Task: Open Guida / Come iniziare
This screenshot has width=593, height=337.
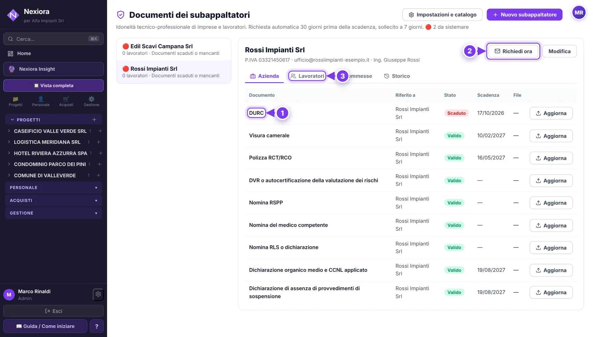Action: [45, 326]
